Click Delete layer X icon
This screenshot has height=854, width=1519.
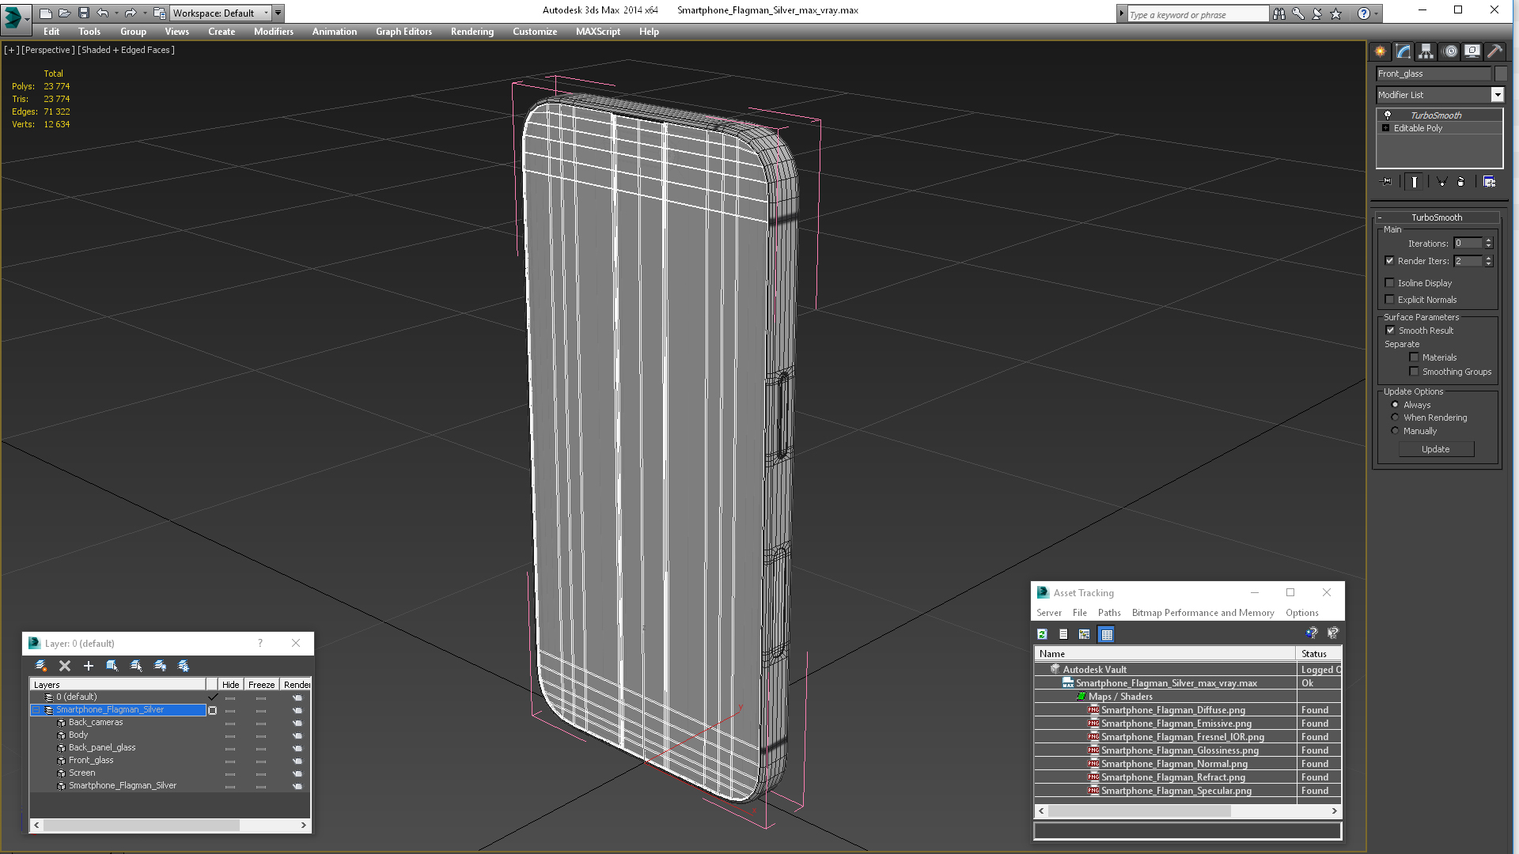point(65,666)
